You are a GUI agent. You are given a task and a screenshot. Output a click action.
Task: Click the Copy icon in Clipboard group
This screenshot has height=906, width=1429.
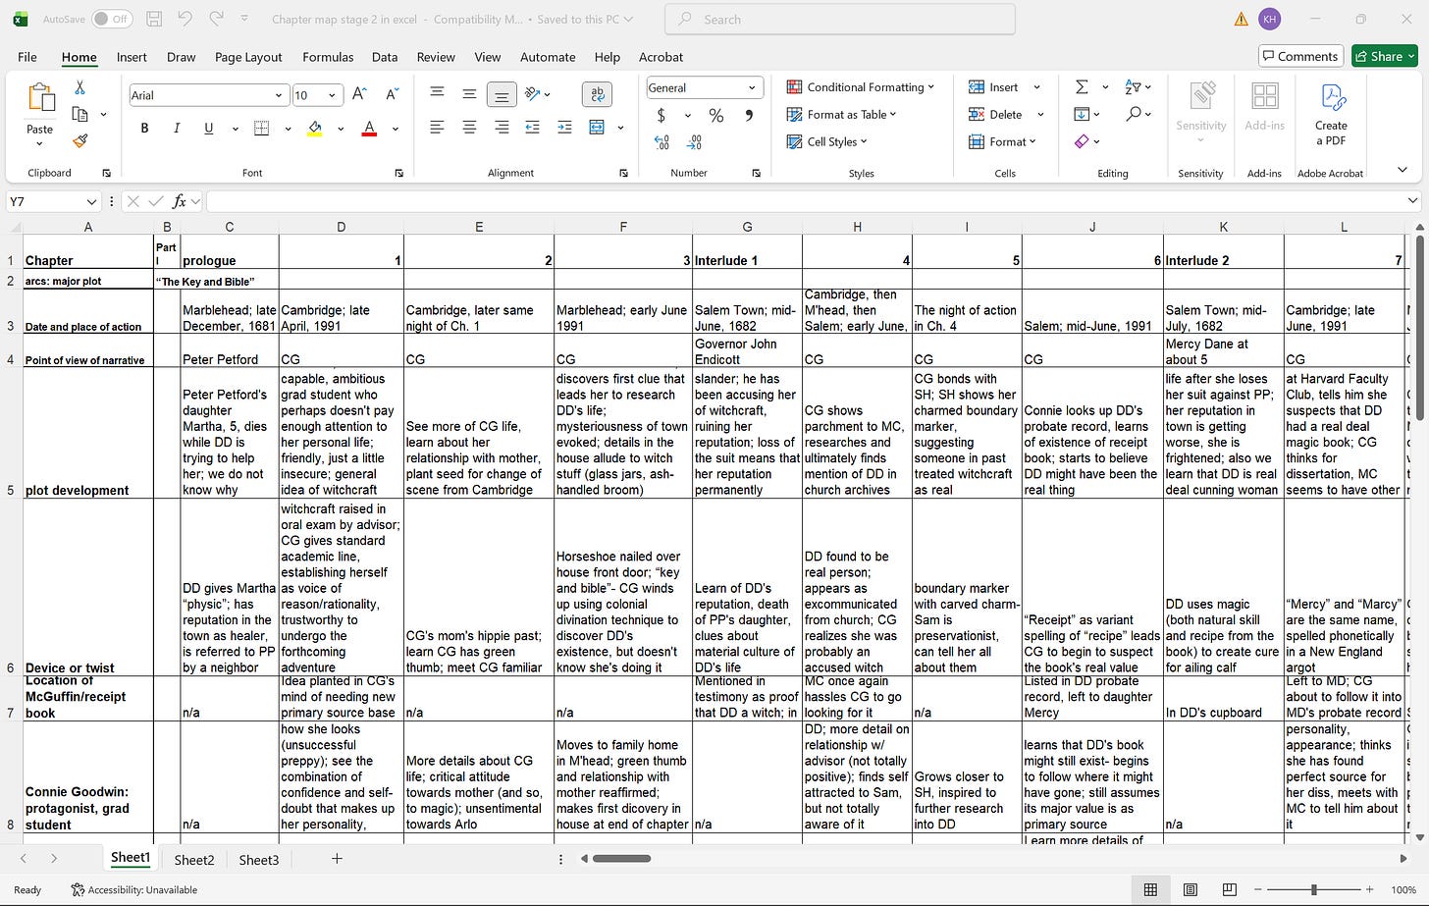(x=80, y=114)
